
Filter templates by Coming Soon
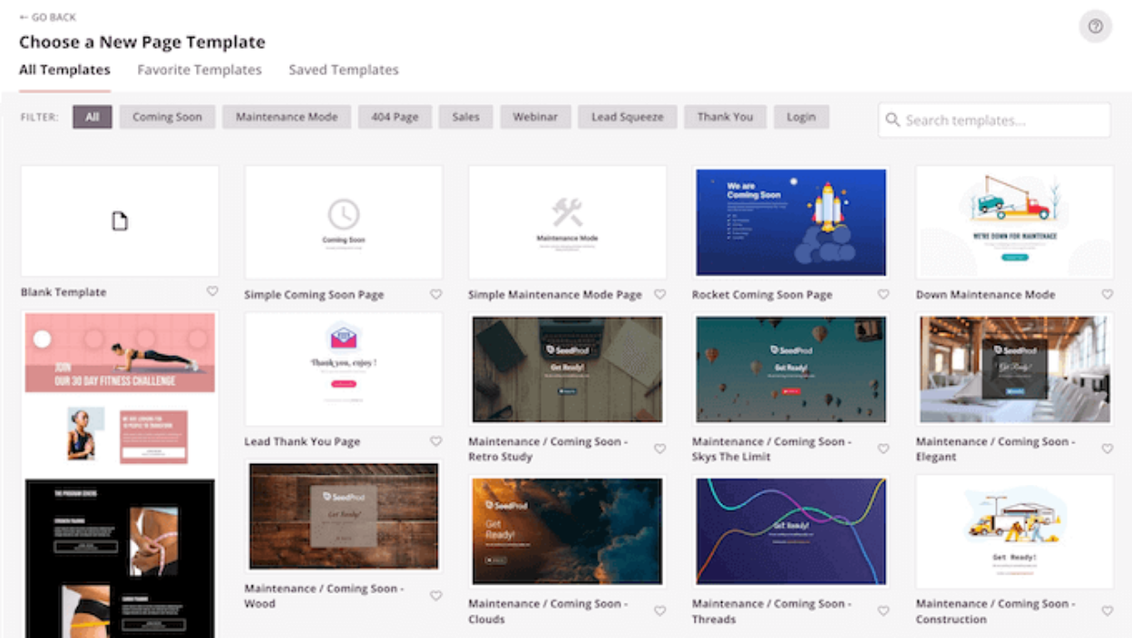(x=167, y=117)
